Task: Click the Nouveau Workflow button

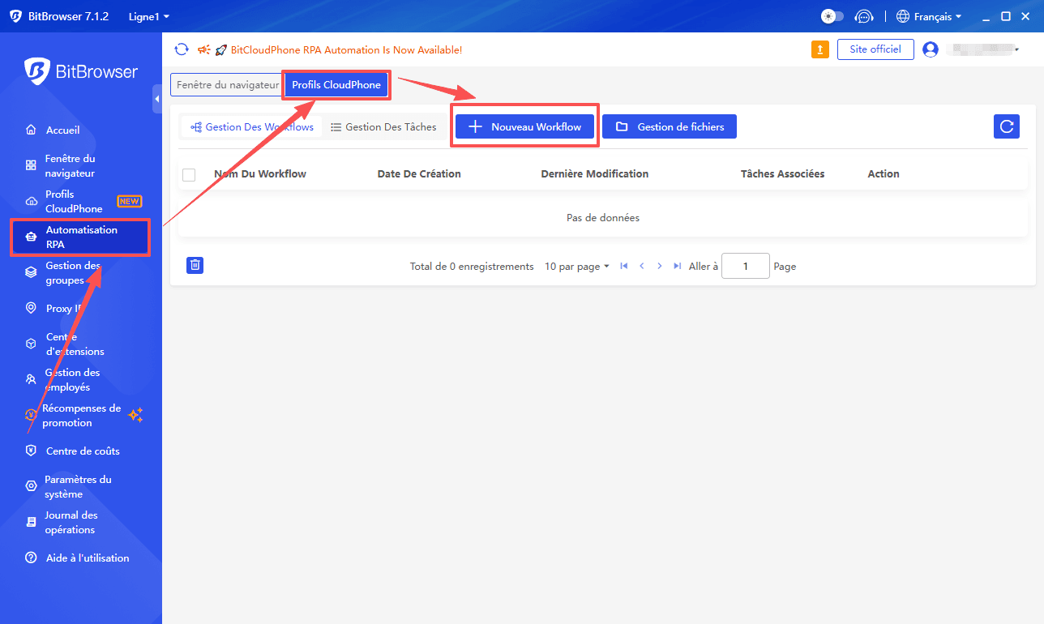Action: coord(524,126)
